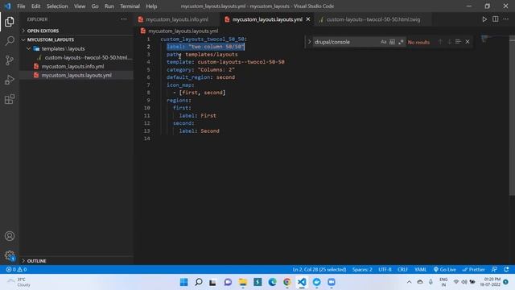Screen dimensions: 515x290
Task: Toggle Use Regular Expression in find widget
Action: click(401, 42)
